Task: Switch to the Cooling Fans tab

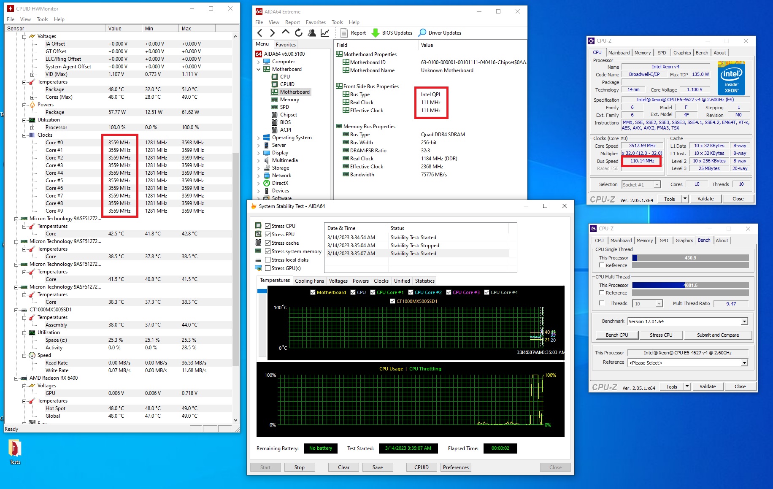Action: point(309,281)
